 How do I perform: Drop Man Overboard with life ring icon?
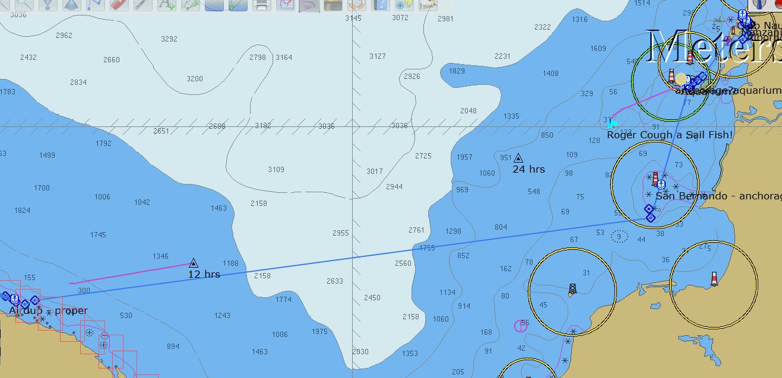(356, 4)
